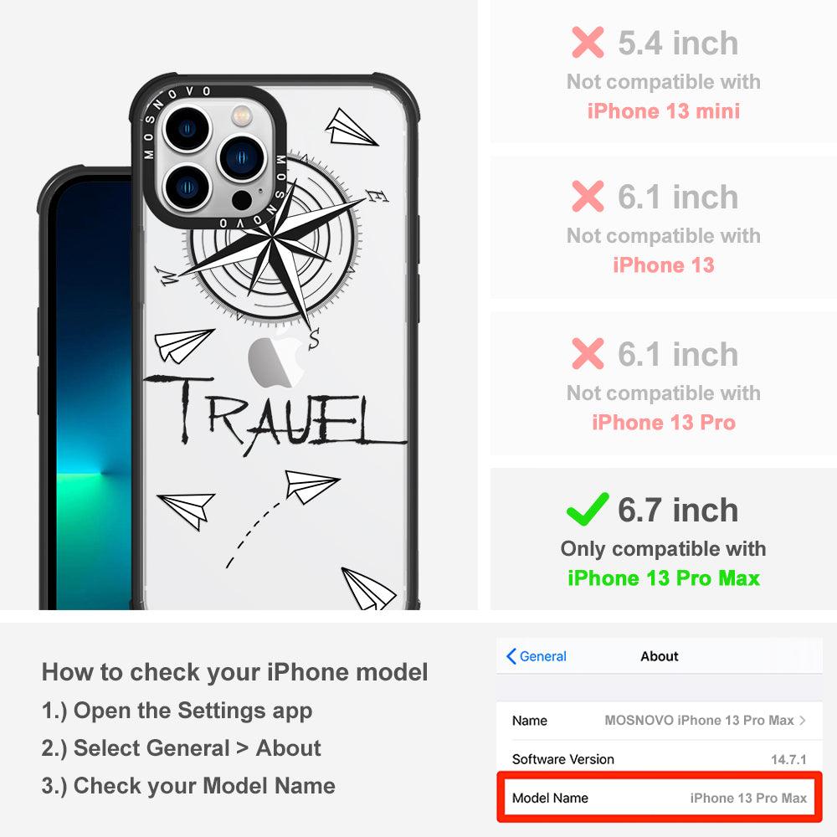Select the Software Version row
837x837 pixels.
pyautogui.click(x=660, y=759)
